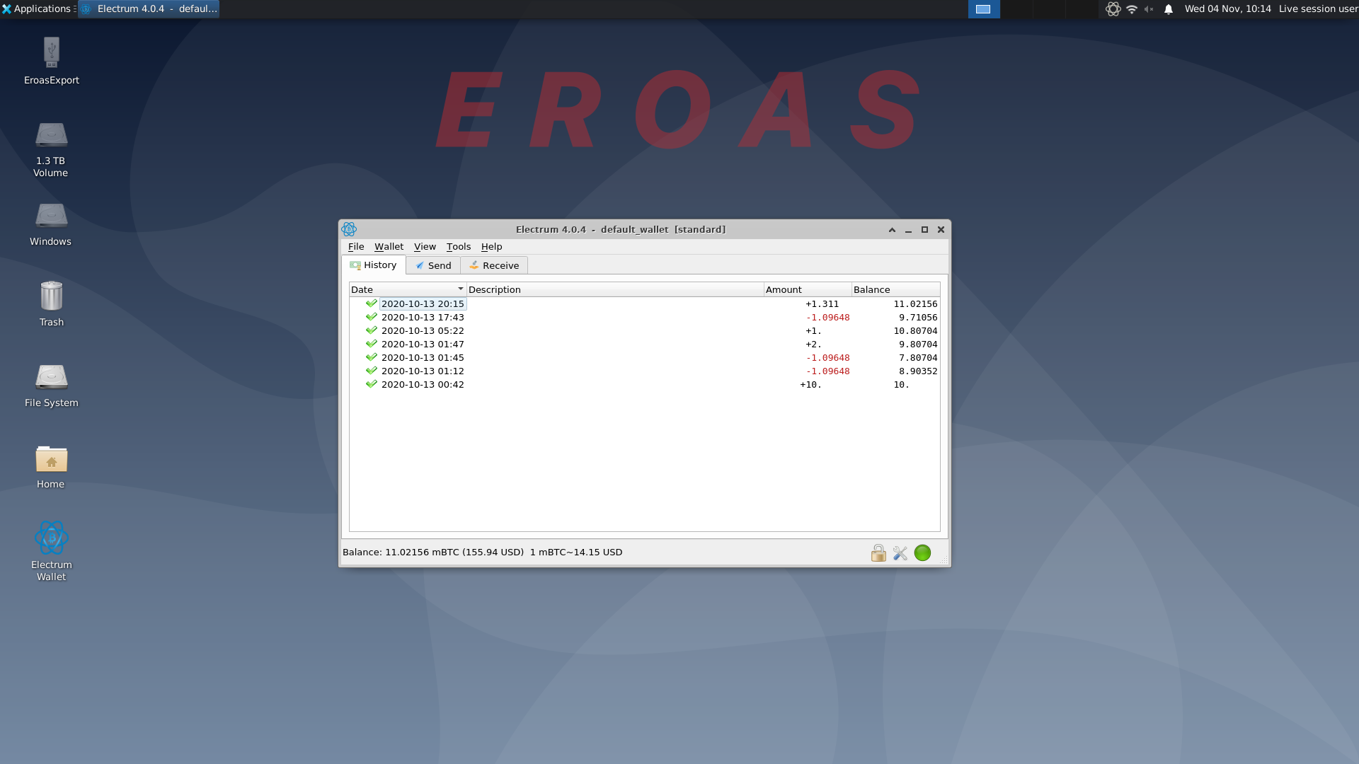Open the Wi-Fi network tray icon
This screenshot has height=764, width=1359.
tap(1132, 9)
